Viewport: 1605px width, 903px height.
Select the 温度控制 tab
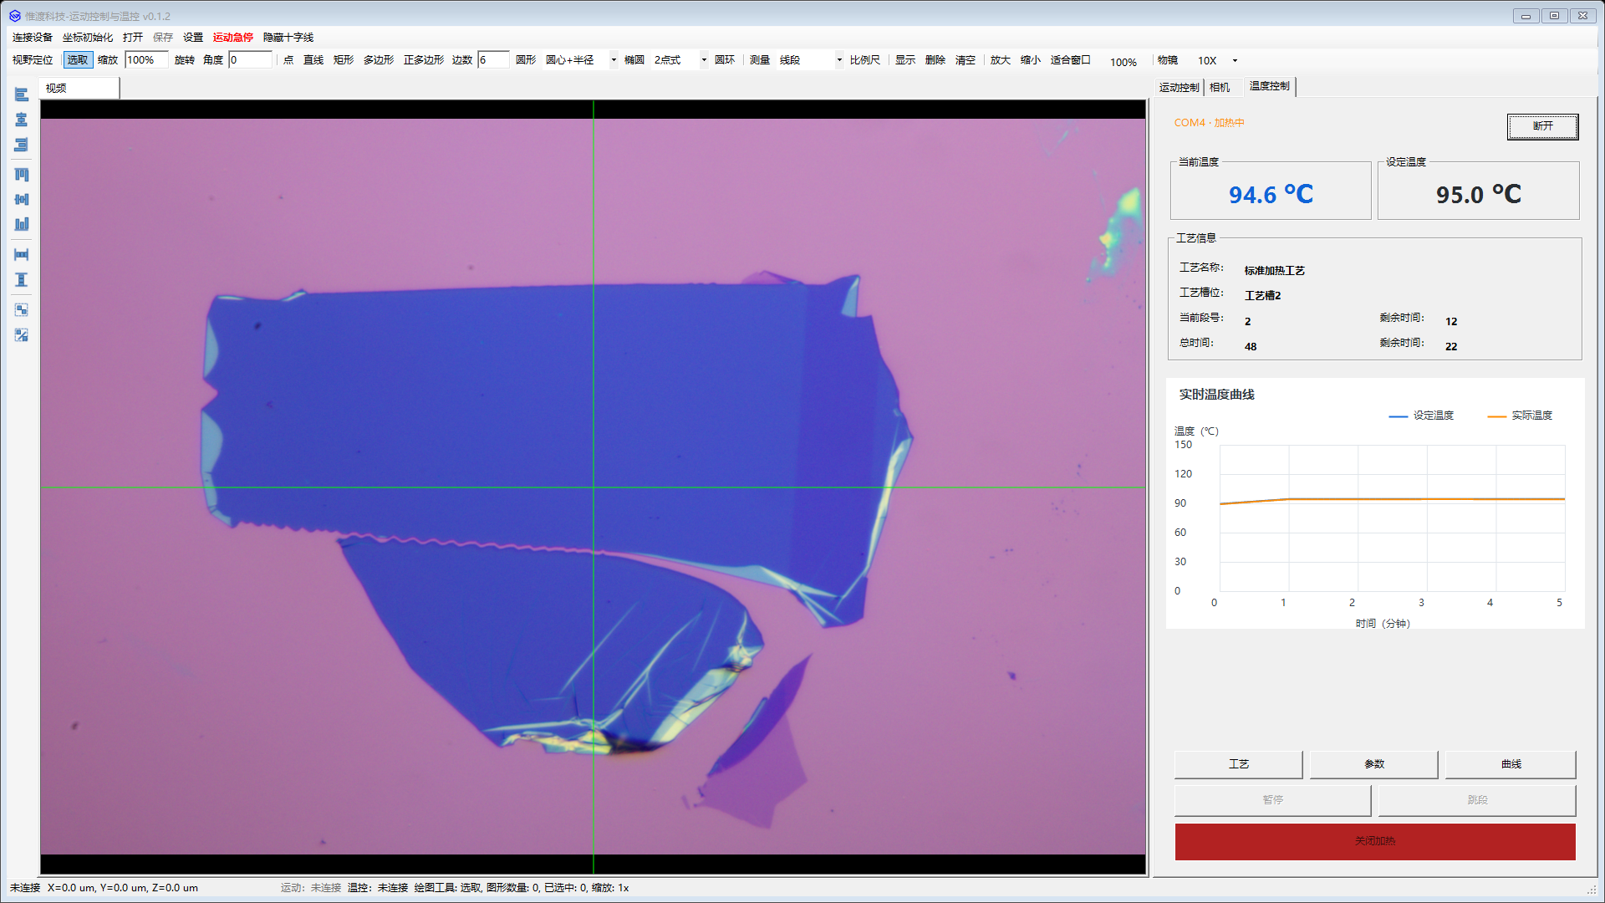pos(1269,86)
